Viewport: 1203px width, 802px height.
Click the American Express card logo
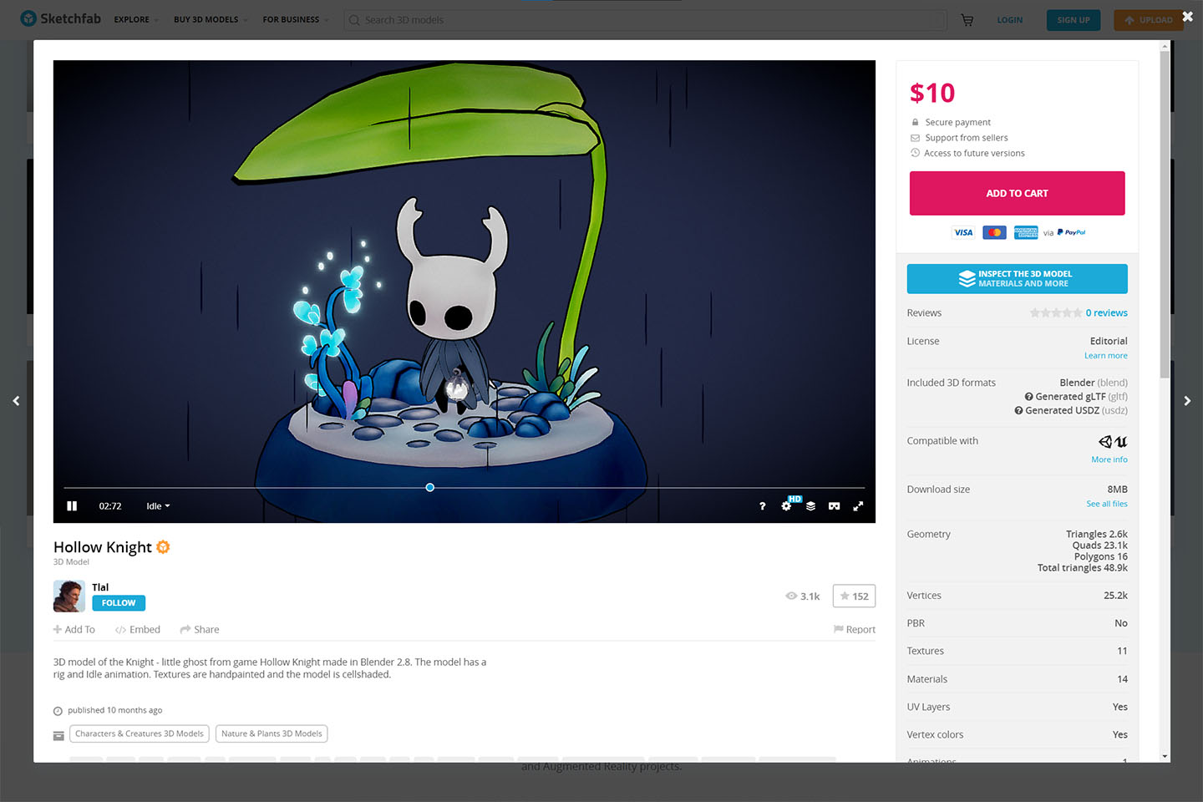1026,232
